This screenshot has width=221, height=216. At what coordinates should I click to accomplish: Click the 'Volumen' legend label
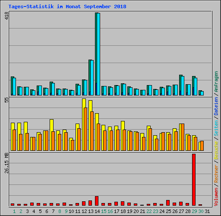click(x=216, y=197)
